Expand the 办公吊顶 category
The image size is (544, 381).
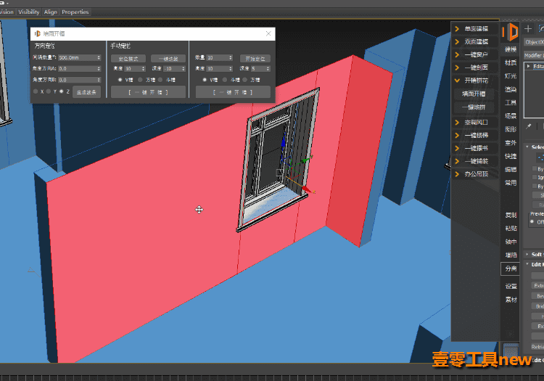coord(457,174)
